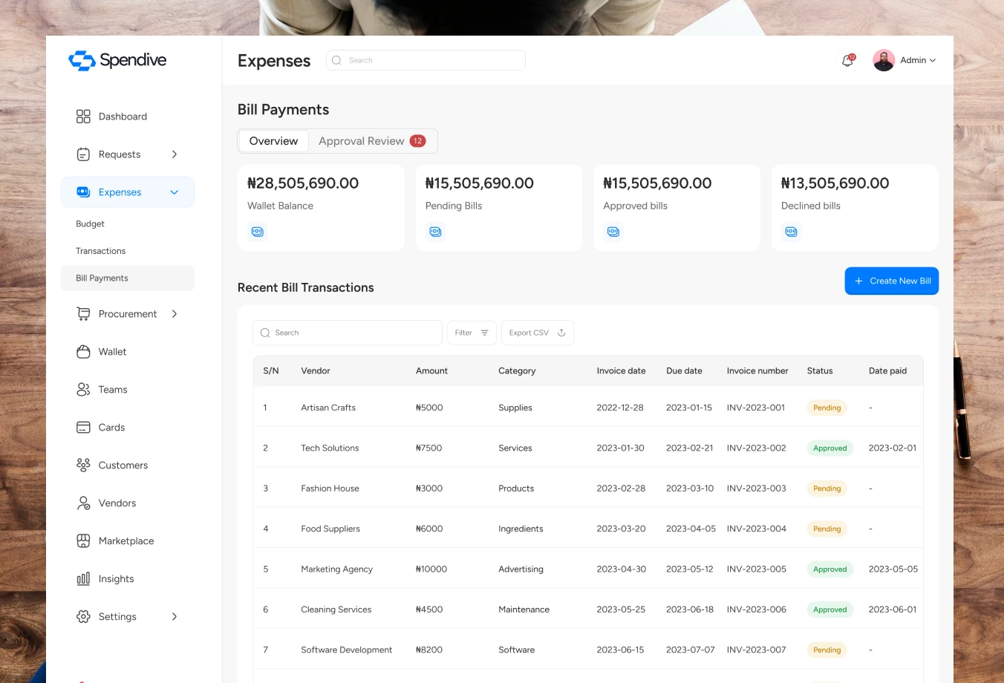
Task: Click the Export CSV button
Action: (538, 333)
